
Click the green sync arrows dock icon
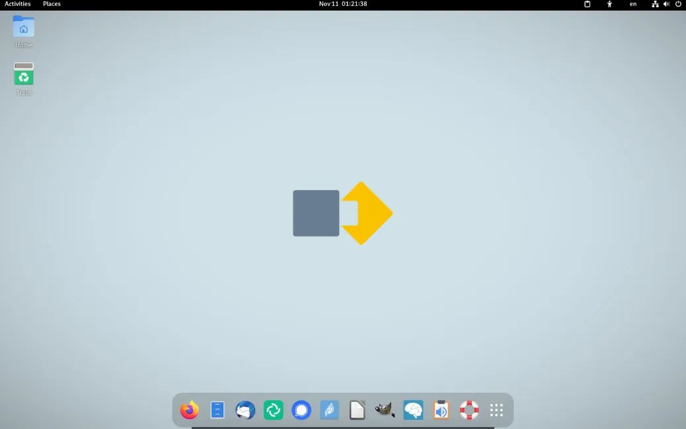[273, 410]
